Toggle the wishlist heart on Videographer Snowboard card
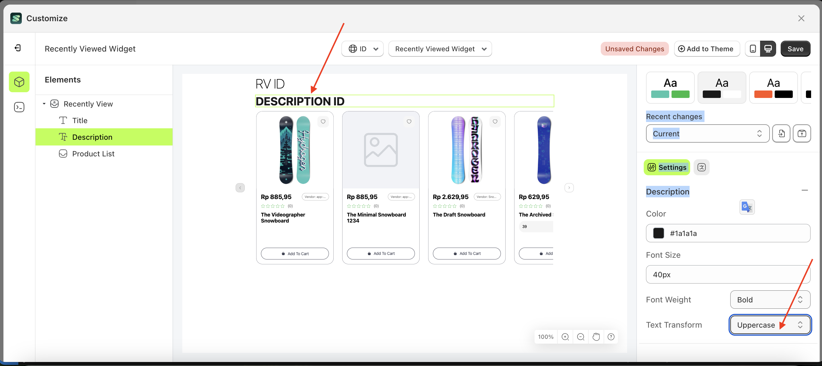This screenshot has width=822, height=366. 323,121
